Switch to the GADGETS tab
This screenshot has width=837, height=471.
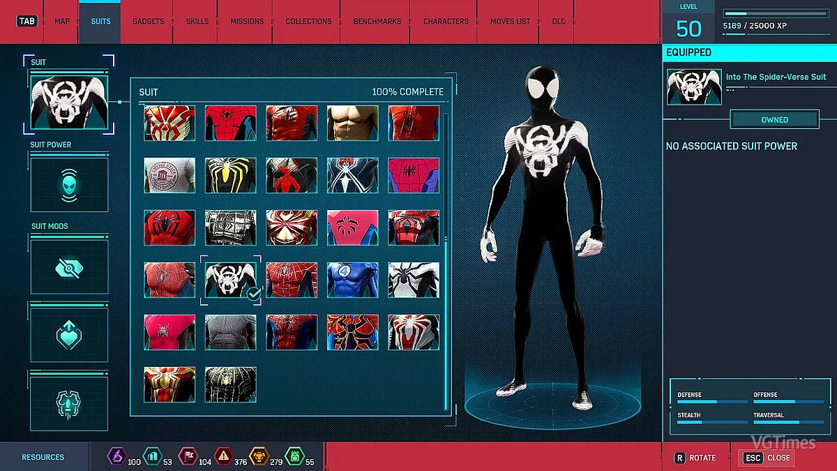148,21
